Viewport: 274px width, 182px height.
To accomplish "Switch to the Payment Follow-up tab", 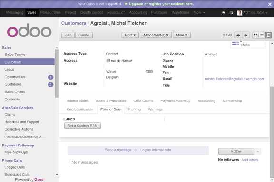I will 175,101.
